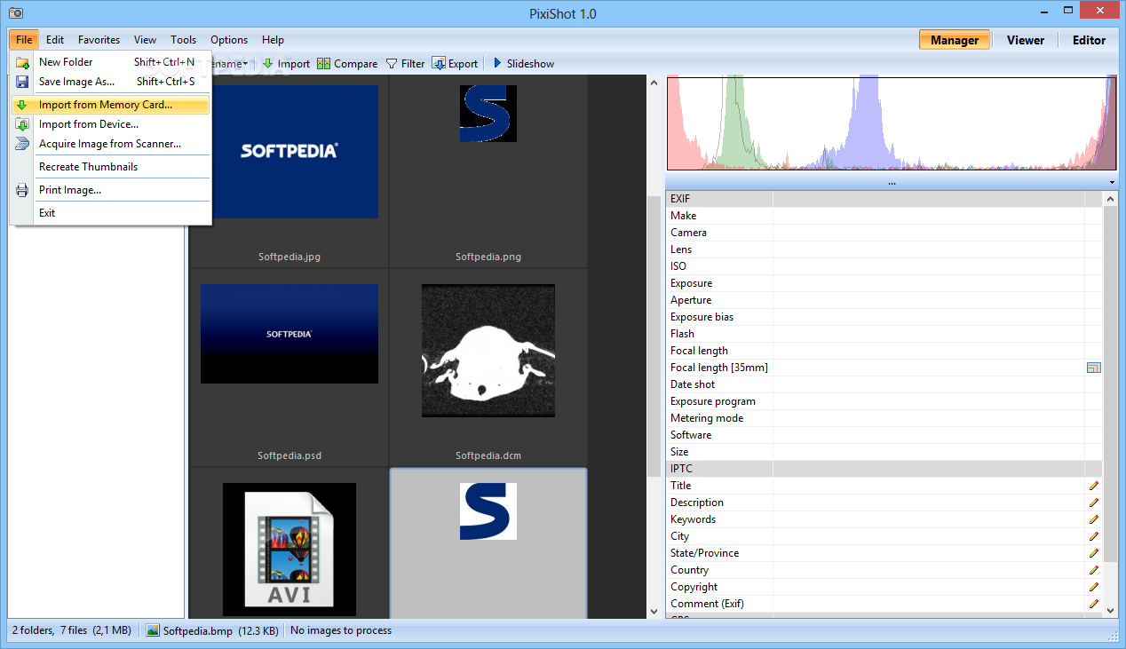The width and height of the screenshot is (1126, 649).
Task: Edit Copyright with its pencil icon
Action: [x=1094, y=587]
